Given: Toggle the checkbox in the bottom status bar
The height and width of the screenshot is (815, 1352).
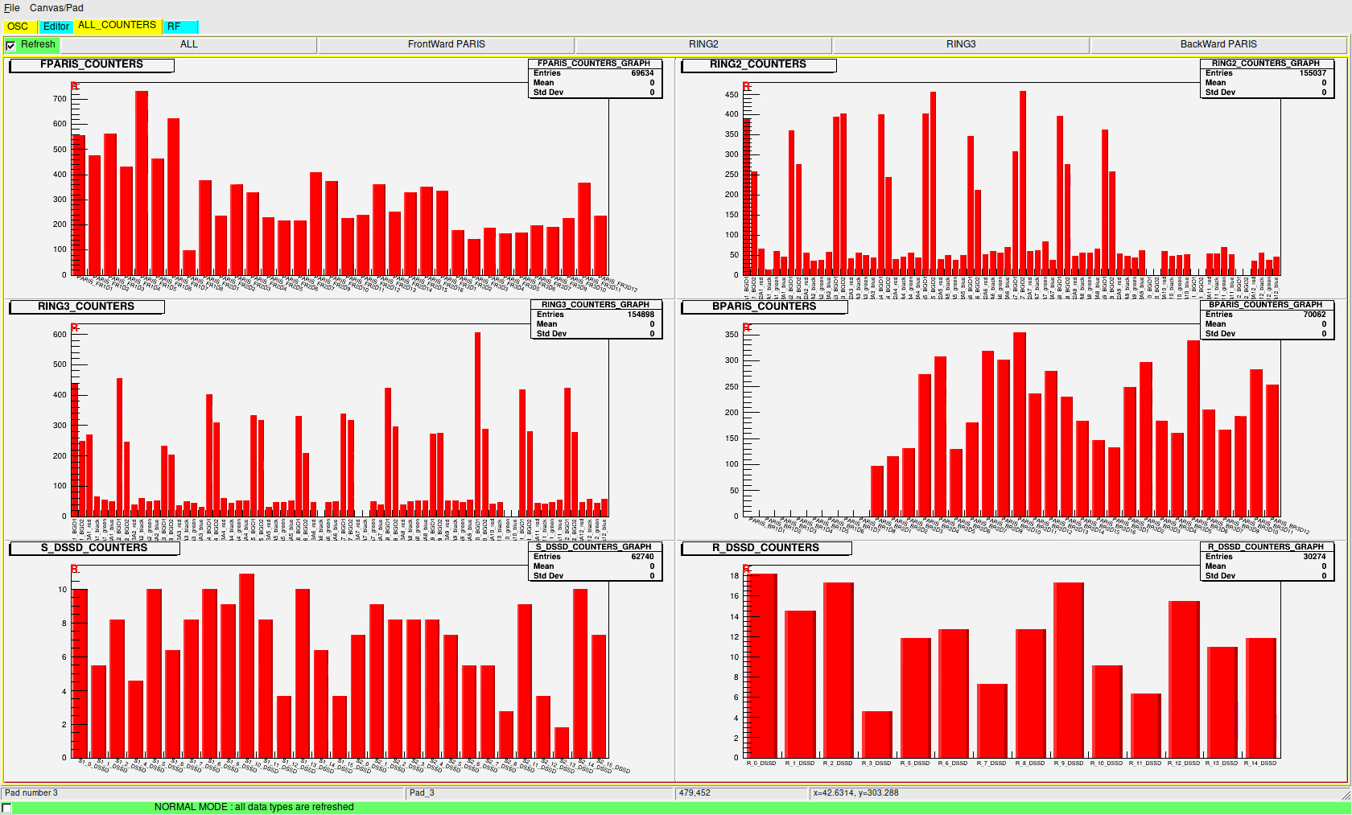Looking at the screenshot, I should [7, 808].
